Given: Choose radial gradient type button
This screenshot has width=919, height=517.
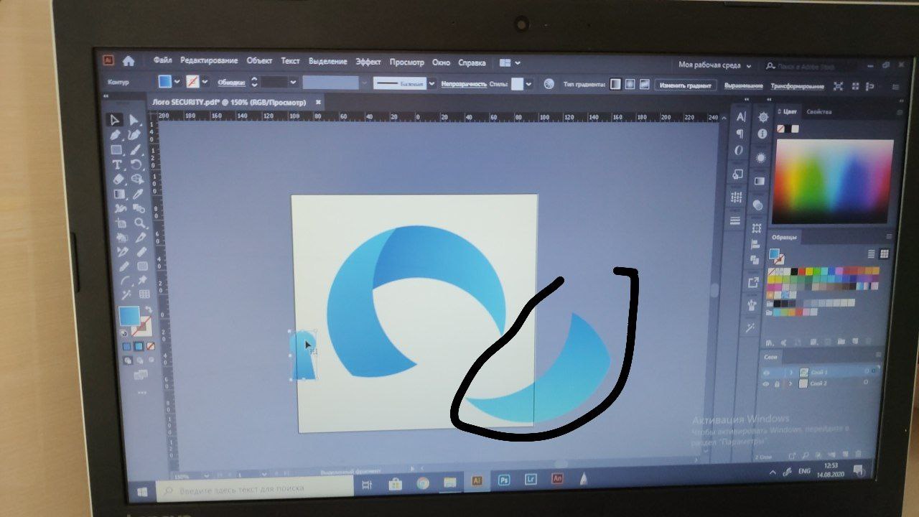Looking at the screenshot, I should [x=630, y=84].
